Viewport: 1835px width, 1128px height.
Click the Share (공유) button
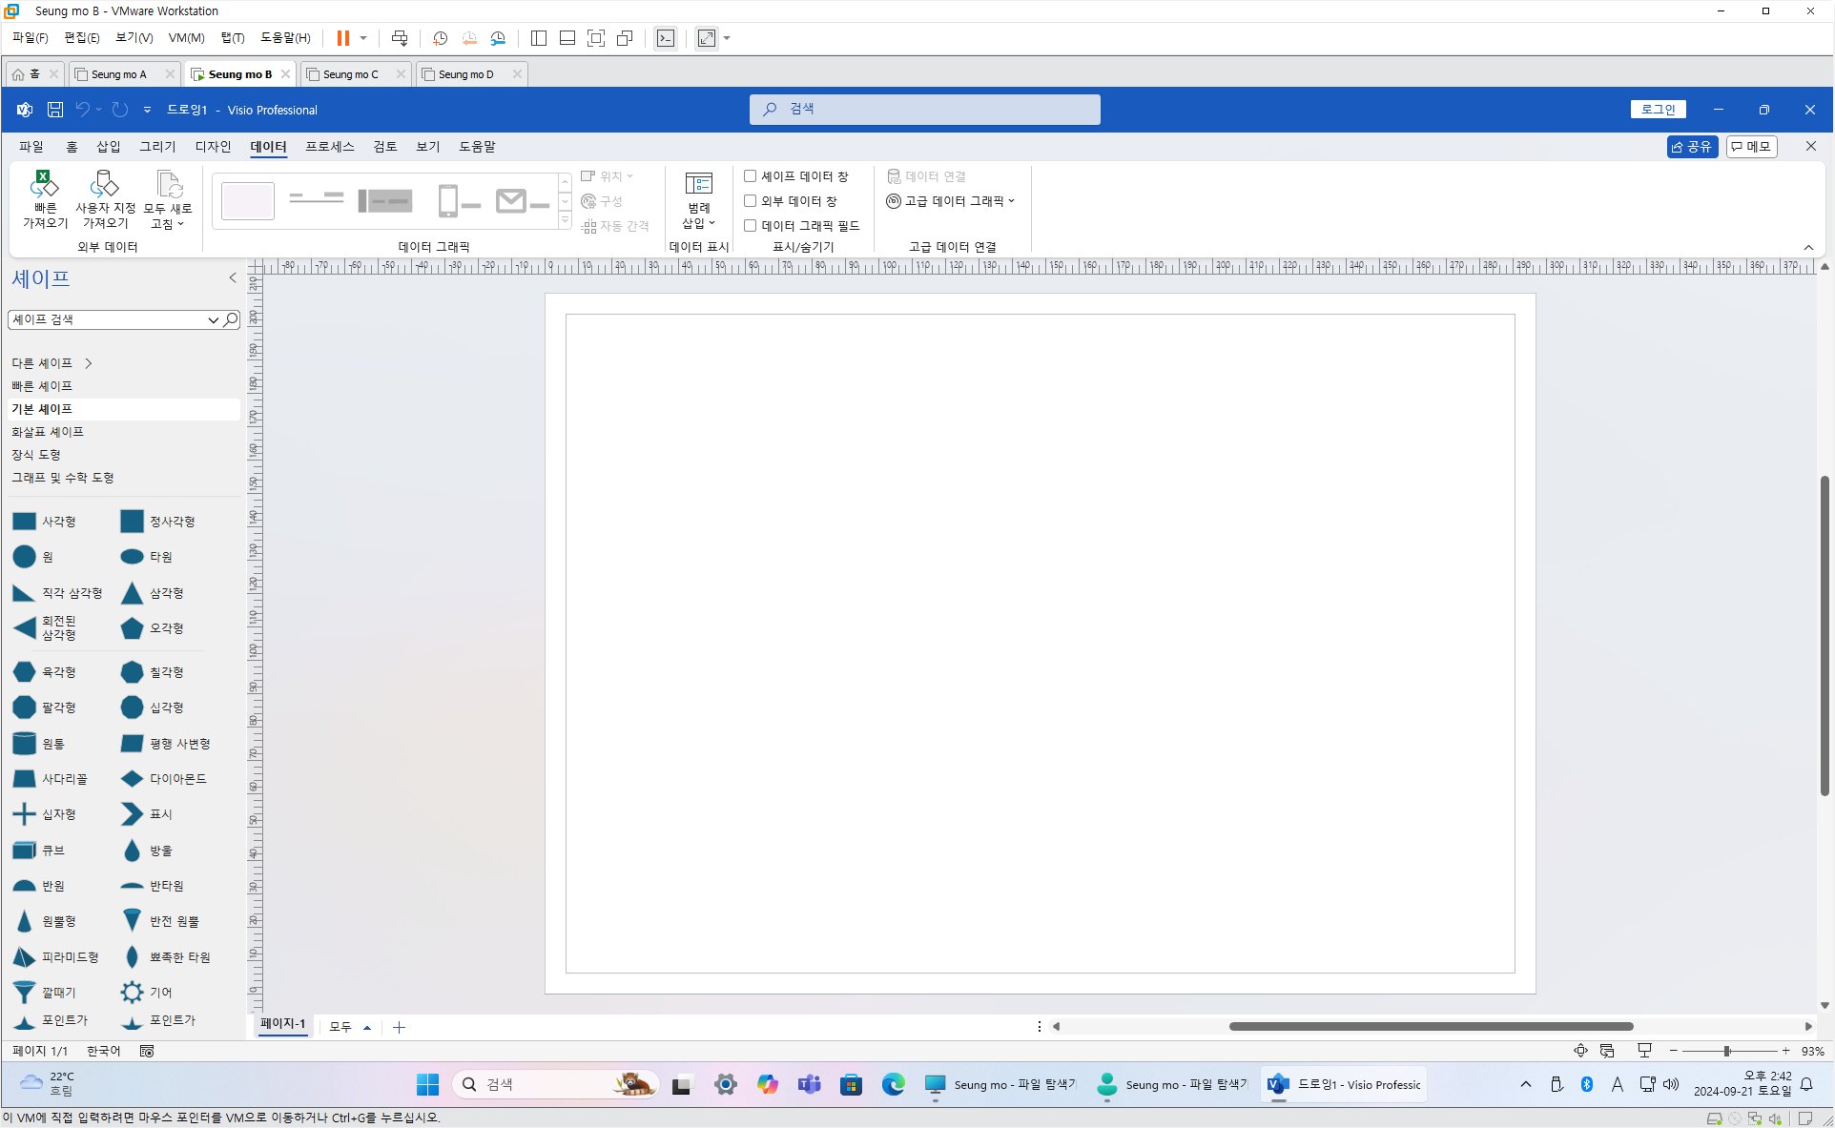click(1692, 147)
